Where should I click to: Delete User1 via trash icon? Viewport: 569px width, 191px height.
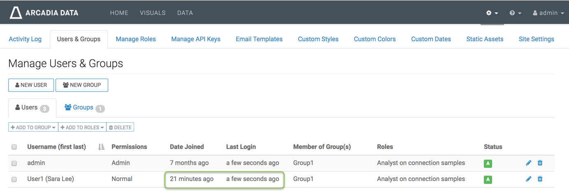[x=540, y=179]
